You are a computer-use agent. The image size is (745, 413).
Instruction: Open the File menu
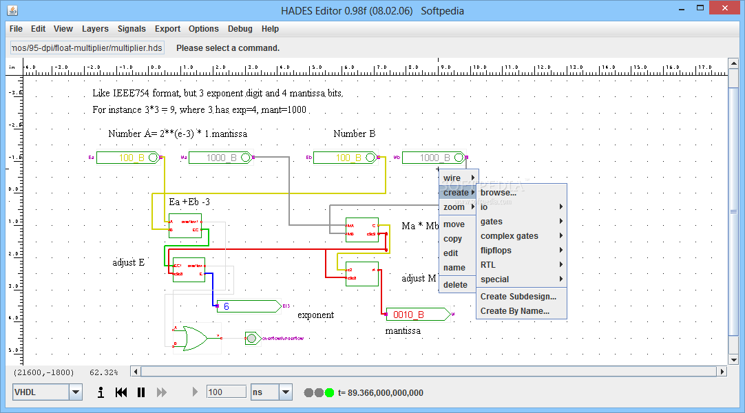pos(16,29)
